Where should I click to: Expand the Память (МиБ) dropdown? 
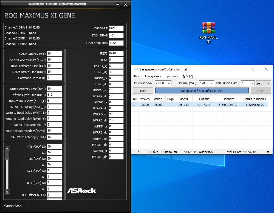tap(212, 83)
